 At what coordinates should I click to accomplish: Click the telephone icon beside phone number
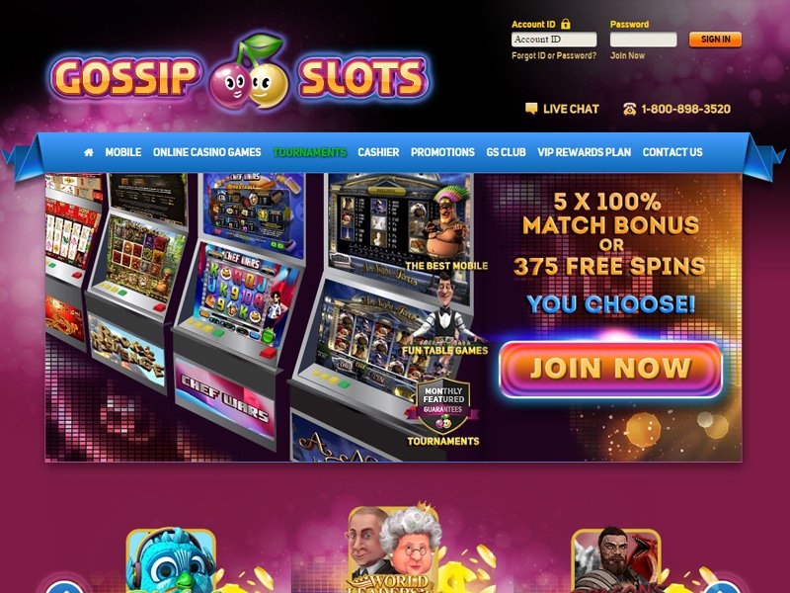pos(629,109)
